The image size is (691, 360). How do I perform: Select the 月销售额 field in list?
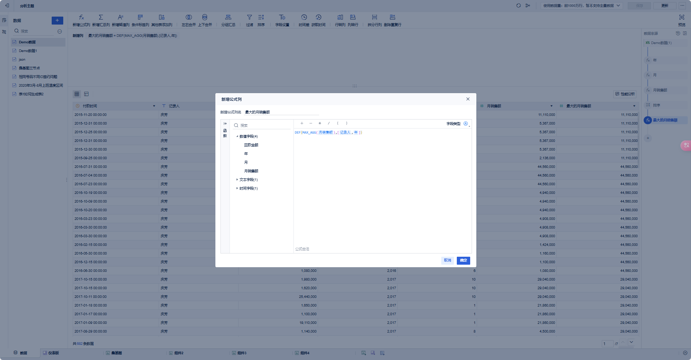pos(251,171)
